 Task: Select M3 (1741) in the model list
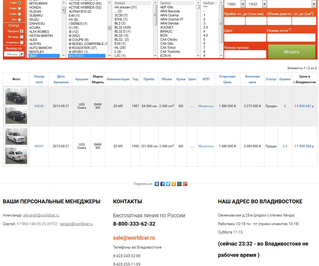[x=87, y=56]
